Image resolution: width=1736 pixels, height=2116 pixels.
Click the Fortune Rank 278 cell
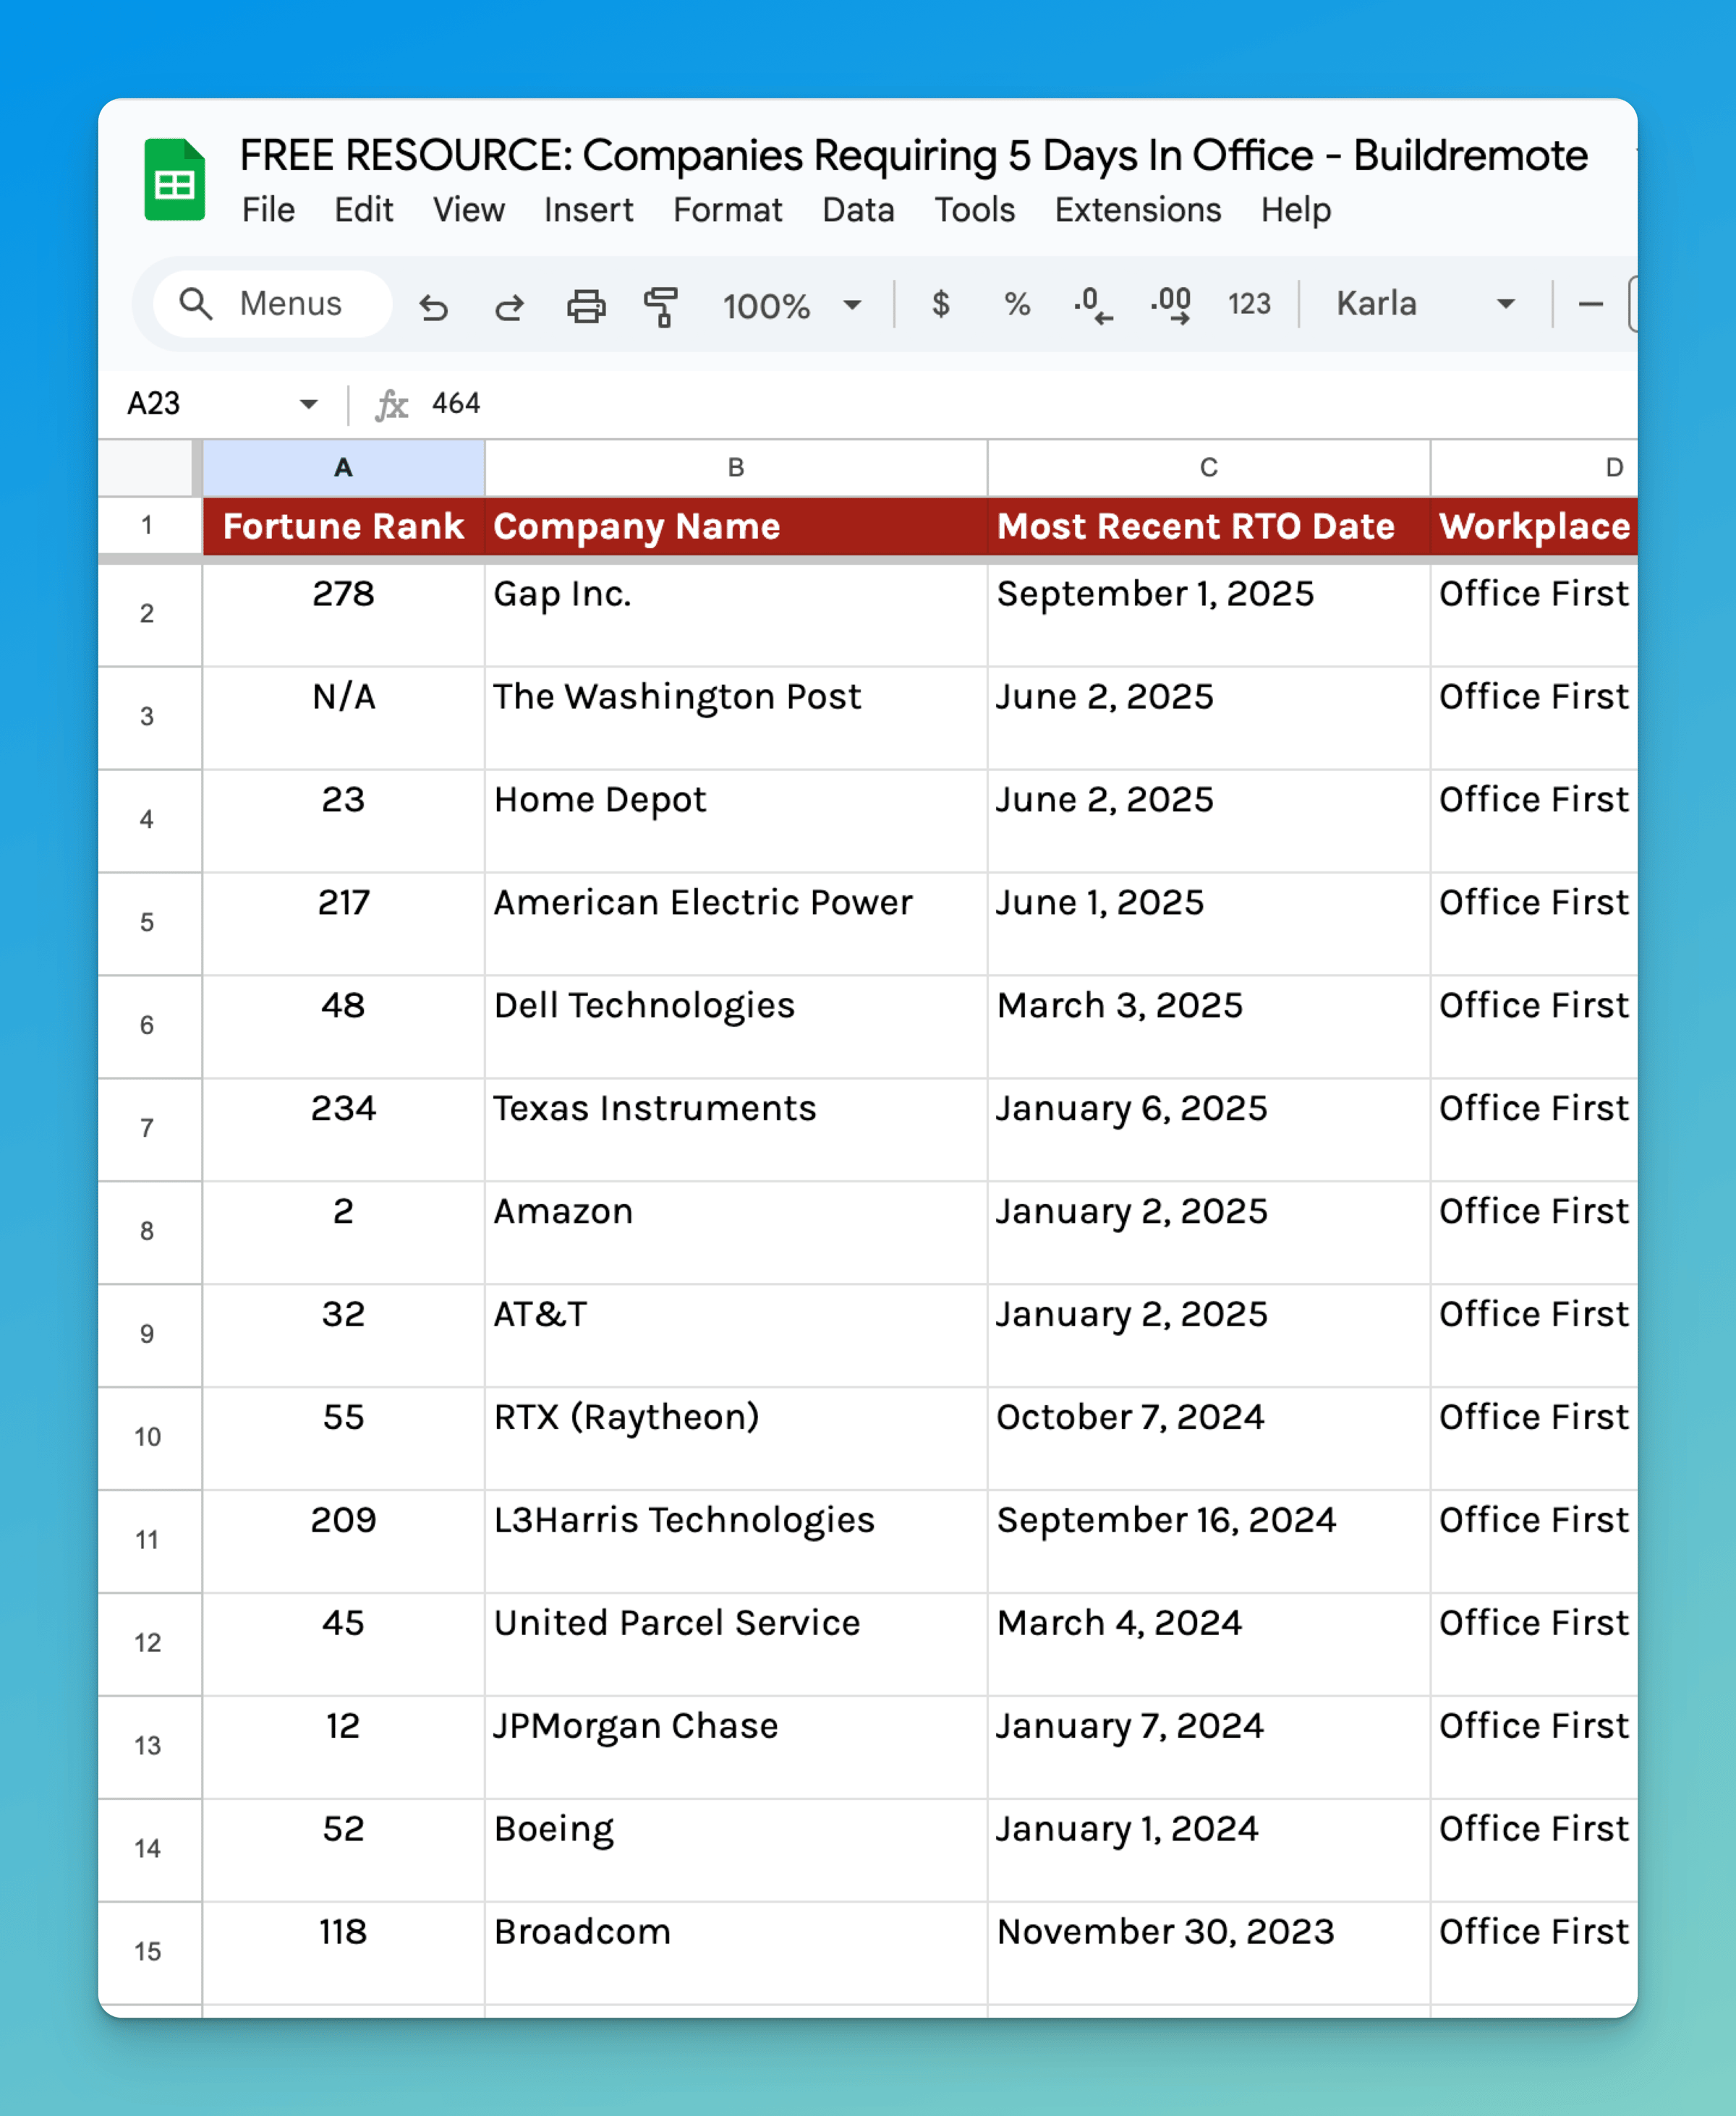coord(343,615)
